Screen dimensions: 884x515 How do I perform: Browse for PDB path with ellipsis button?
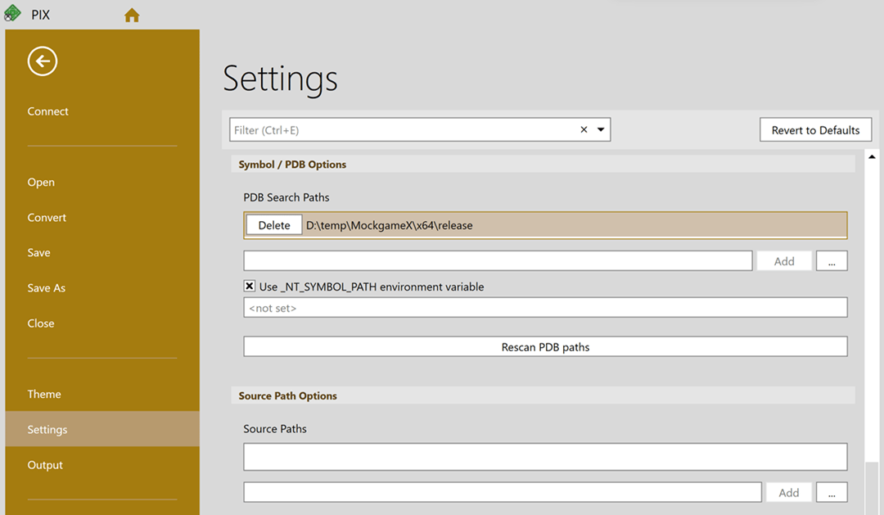coord(832,261)
